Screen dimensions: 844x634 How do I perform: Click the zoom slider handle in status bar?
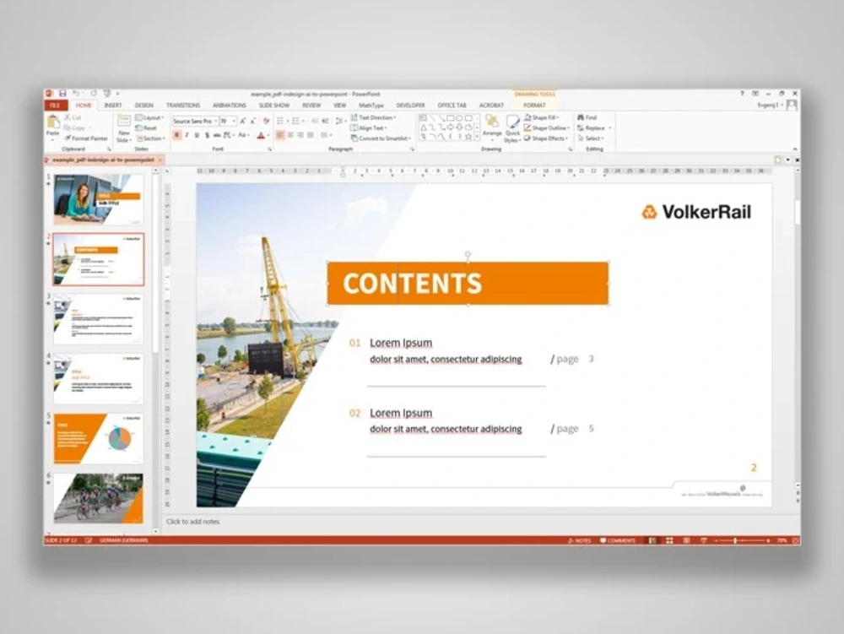[735, 540]
